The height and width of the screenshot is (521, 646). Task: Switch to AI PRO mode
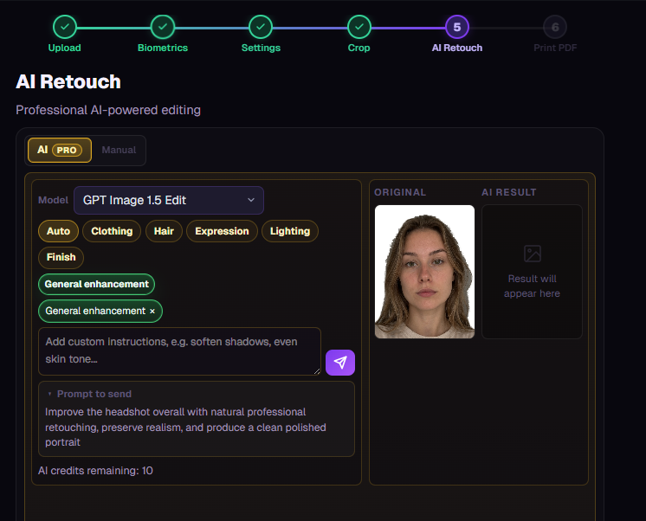pyautogui.click(x=60, y=150)
